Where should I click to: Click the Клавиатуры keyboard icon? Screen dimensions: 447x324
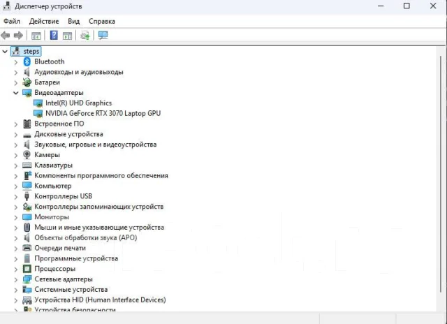tap(27, 165)
